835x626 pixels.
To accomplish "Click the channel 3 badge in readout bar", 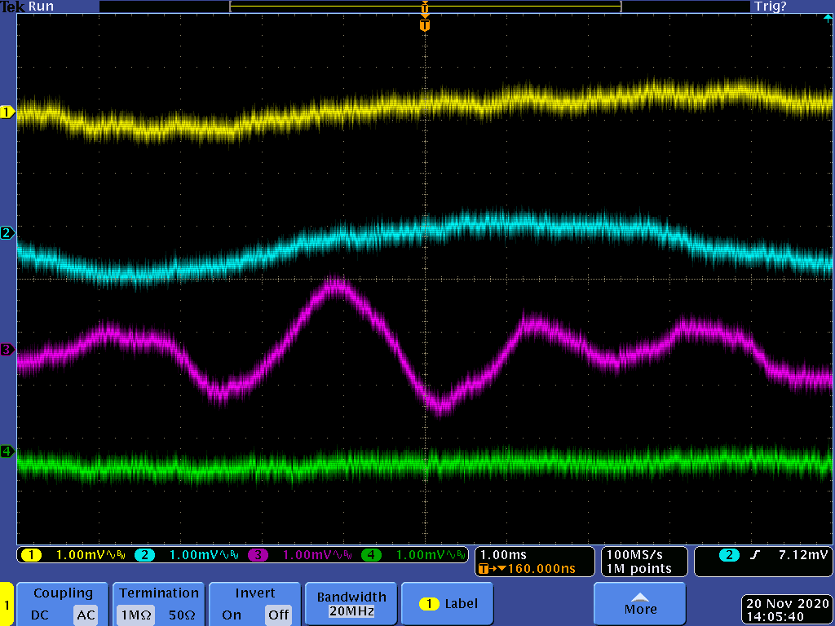I will pyautogui.click(x=258, y=555).
